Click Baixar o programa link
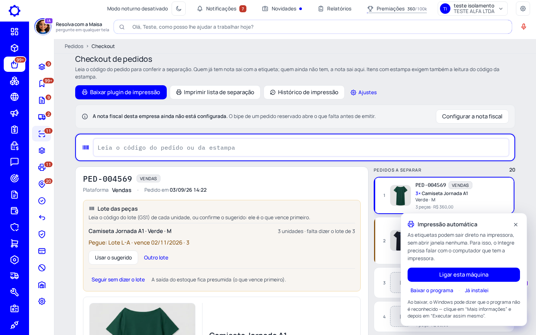 432,290
